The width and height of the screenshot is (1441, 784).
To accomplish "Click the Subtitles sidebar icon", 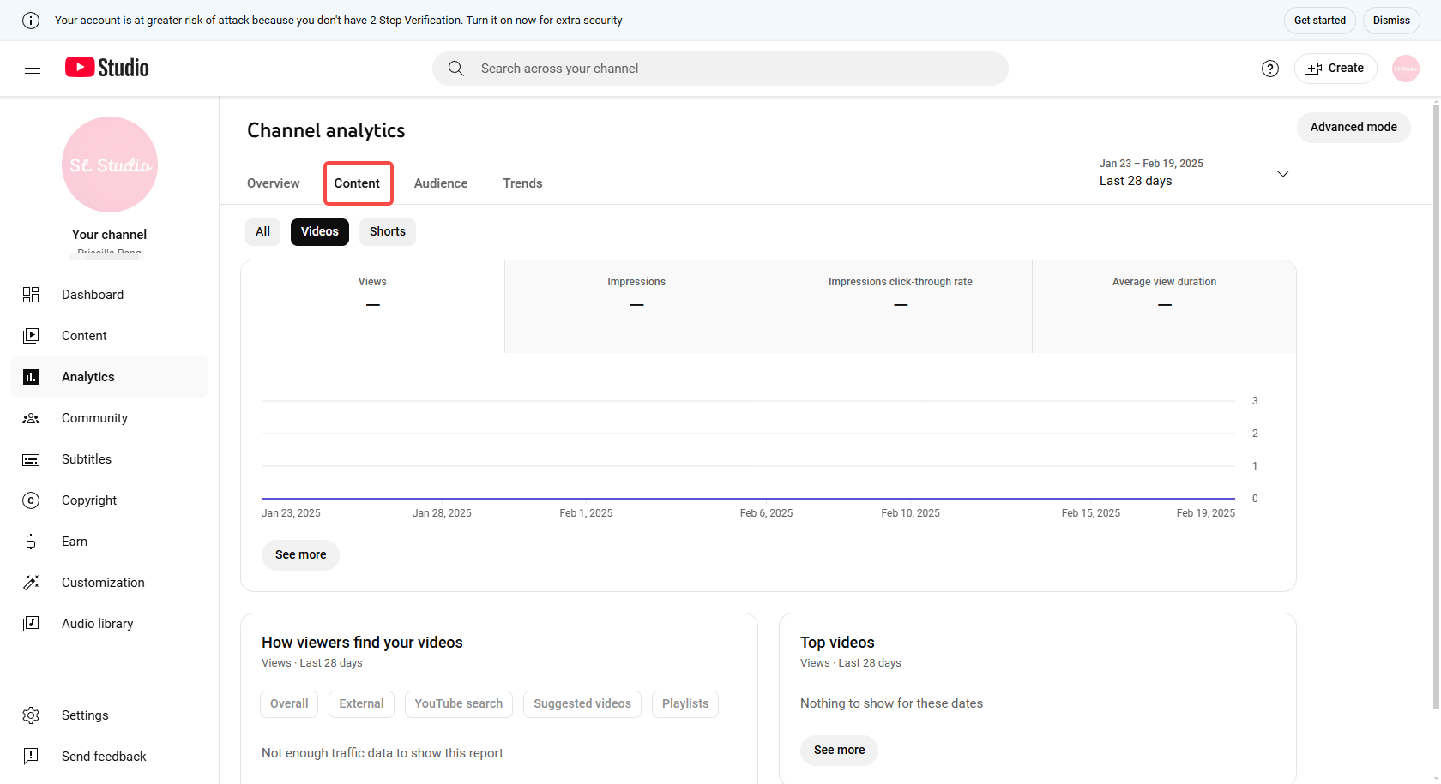I will point(31,459).
